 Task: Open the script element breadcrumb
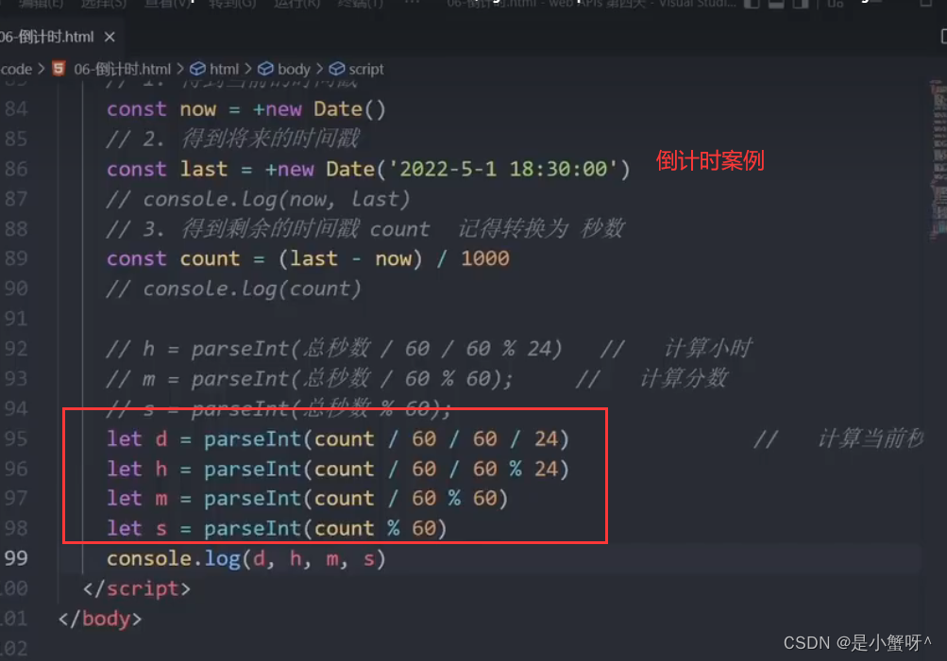pyautogui.click(x=366, y=70)
